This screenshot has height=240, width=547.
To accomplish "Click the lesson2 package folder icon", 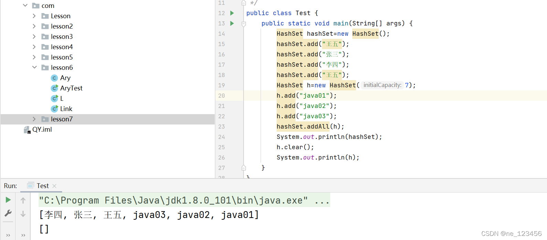I will click(45, 26).
